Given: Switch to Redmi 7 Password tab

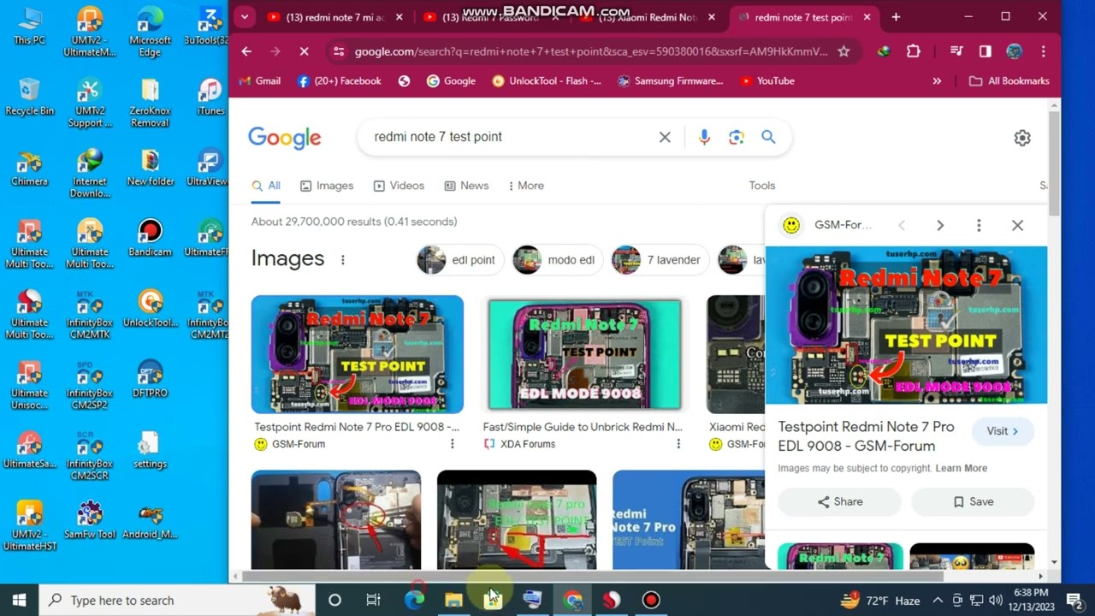Looking at the screenshot, I should [x=490, y=17].
